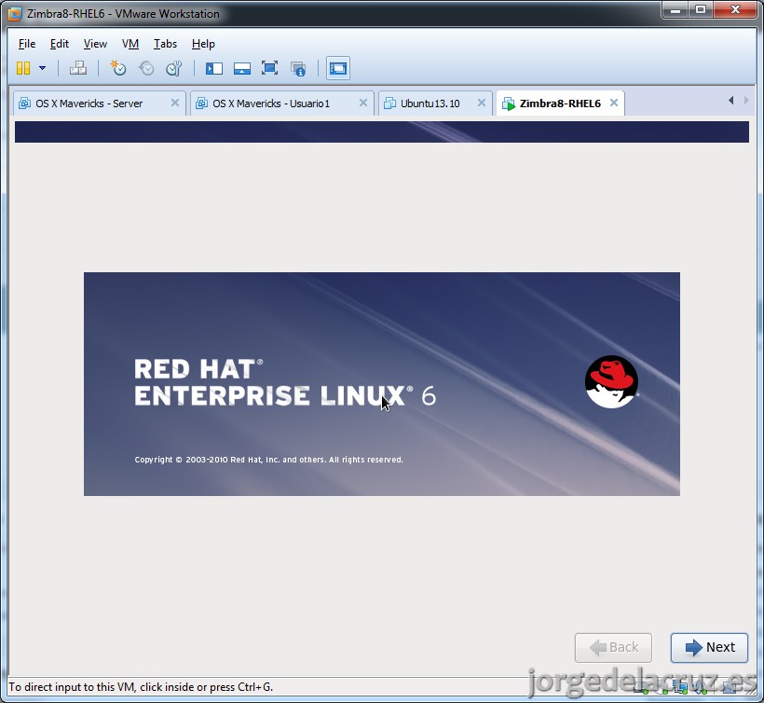Viewport: 764px width, 703px height.
Task: Click the copyright text on splash screen
Action: (x=269, y=460)
